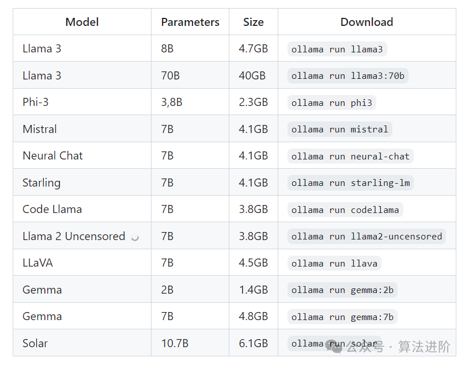Click the "ollama run gemma:2b" code snippet
This screenshot has height=365, width=465.
342,290
